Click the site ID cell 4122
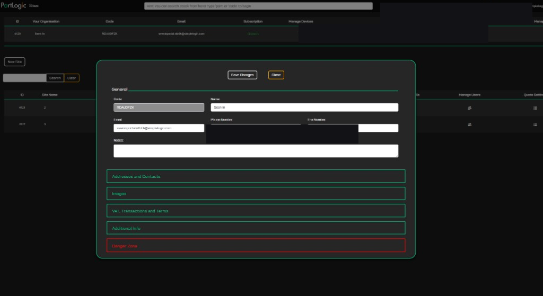This screenshot has width=543, height=296. pos(22,124)
